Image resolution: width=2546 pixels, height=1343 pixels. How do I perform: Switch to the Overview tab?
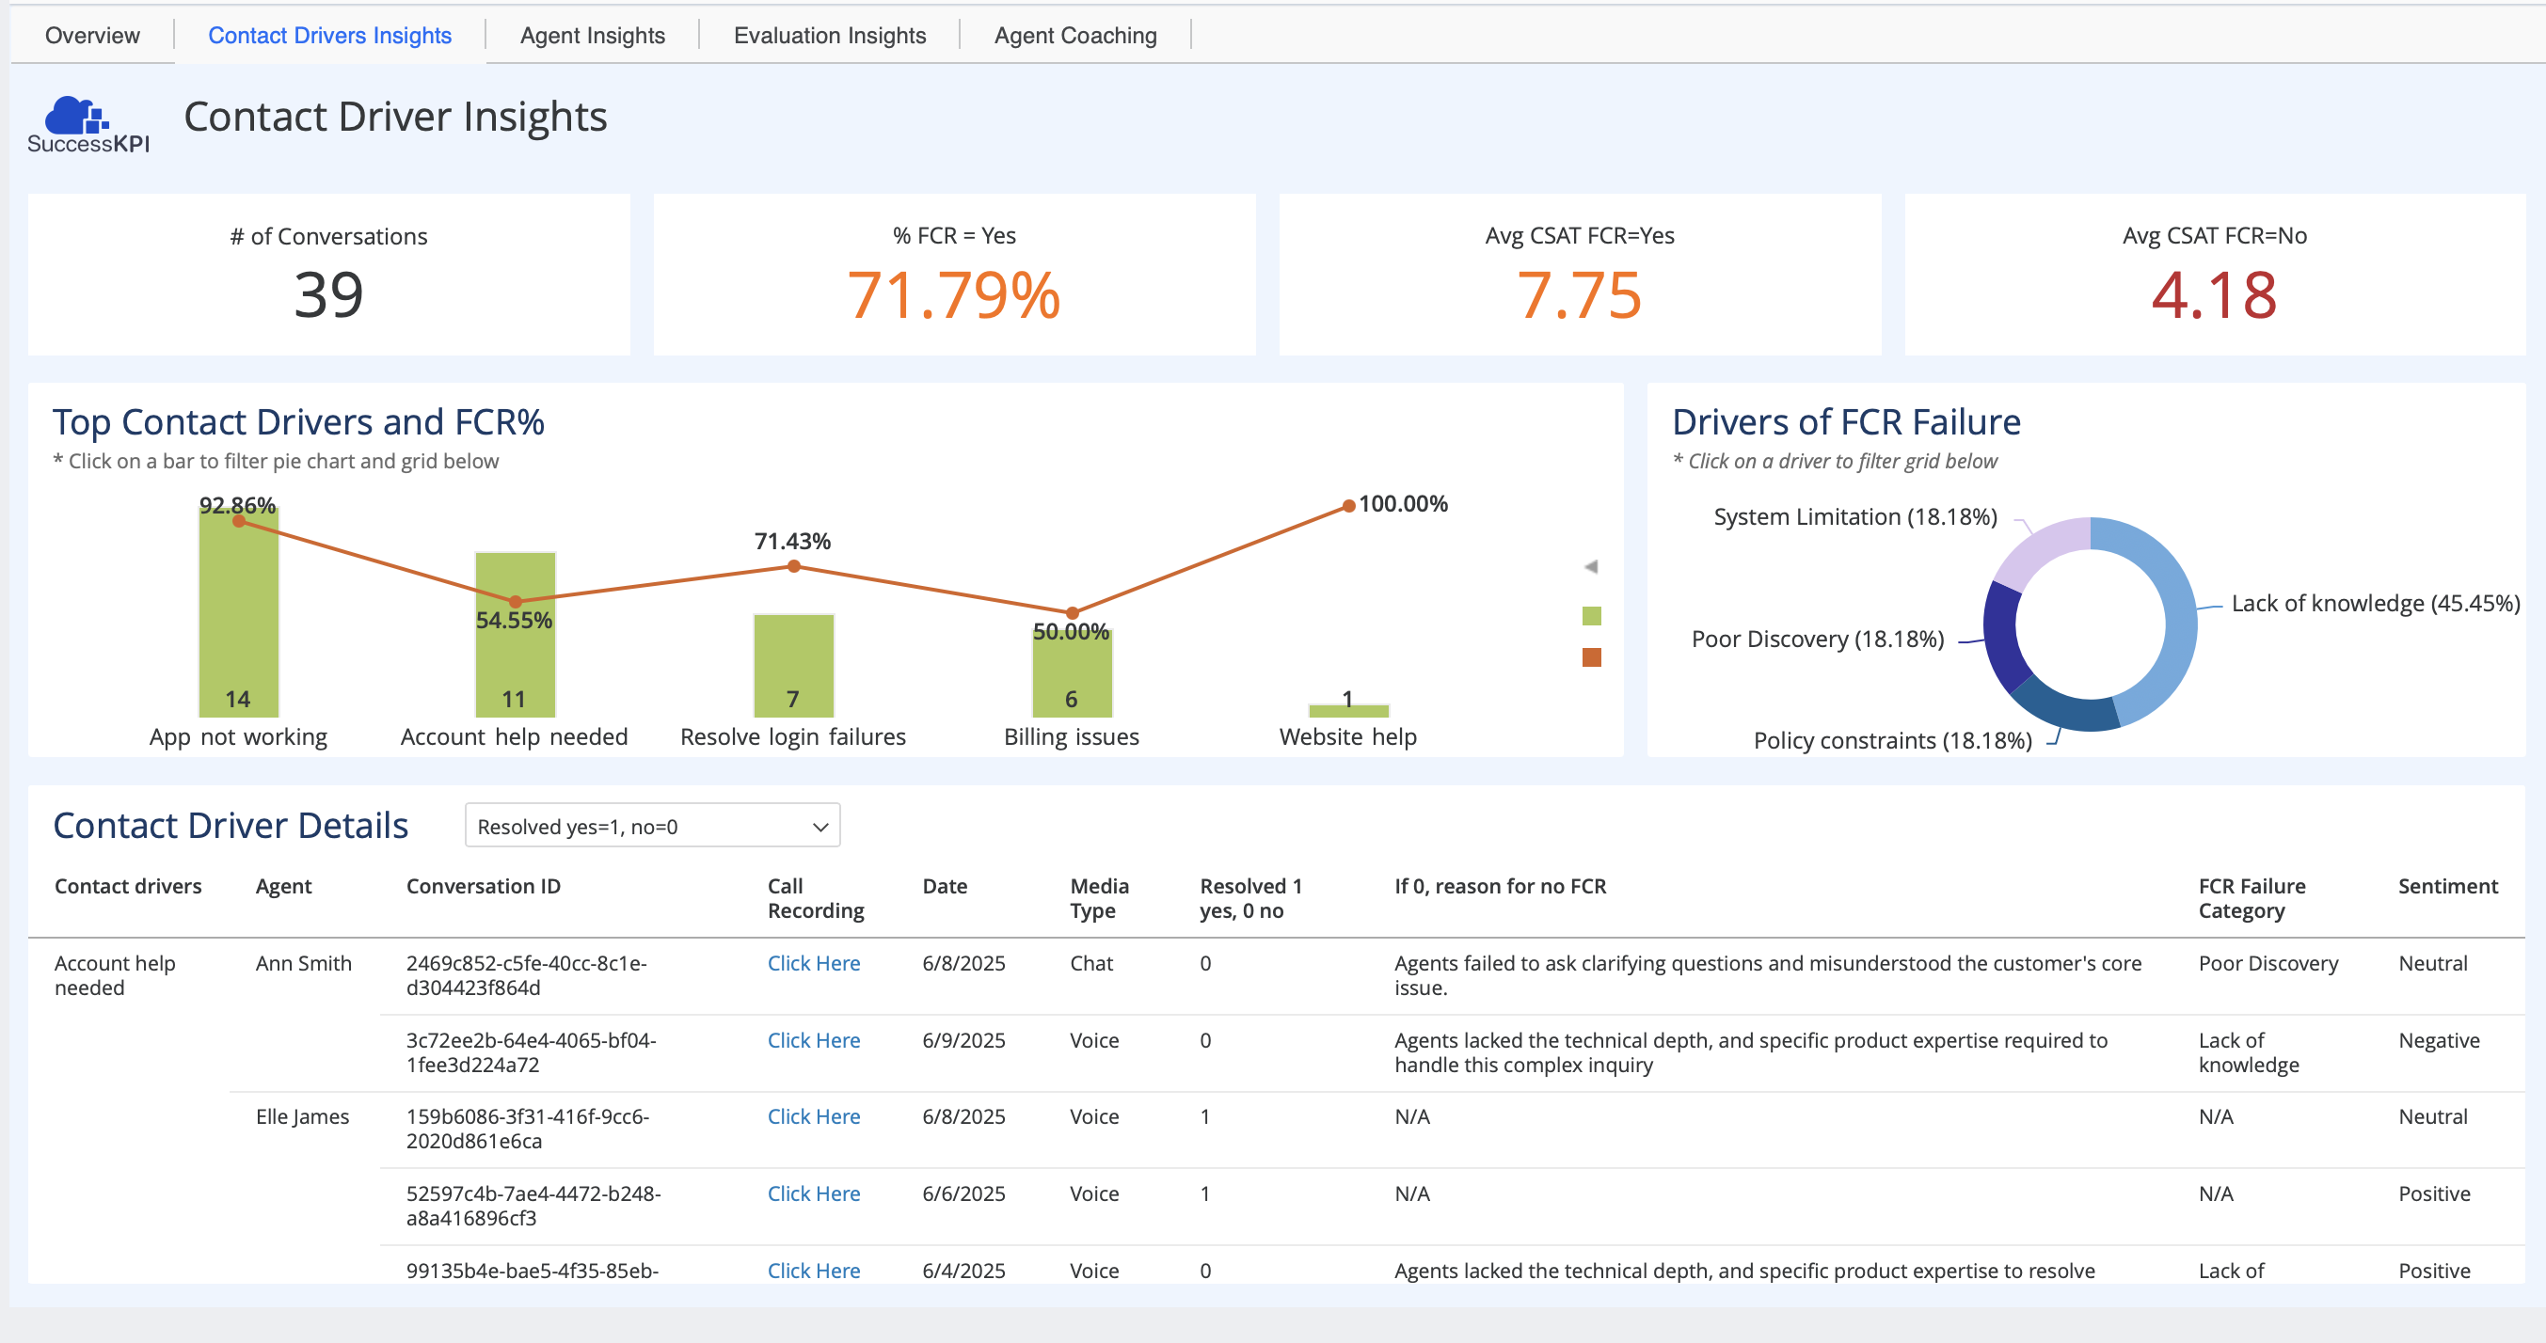point(92,36)
